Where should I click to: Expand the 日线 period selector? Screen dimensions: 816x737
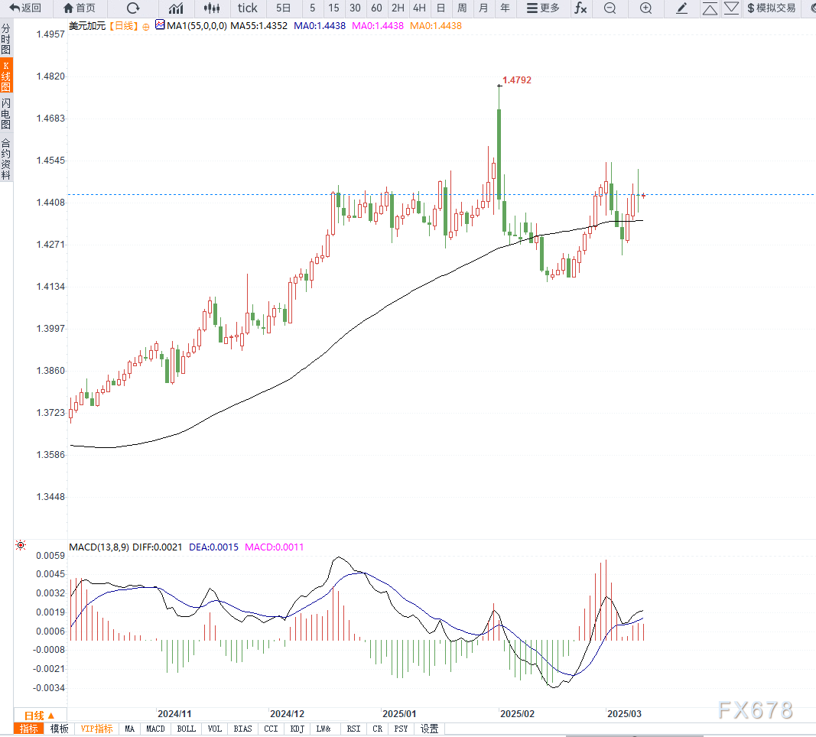(40, 716)
